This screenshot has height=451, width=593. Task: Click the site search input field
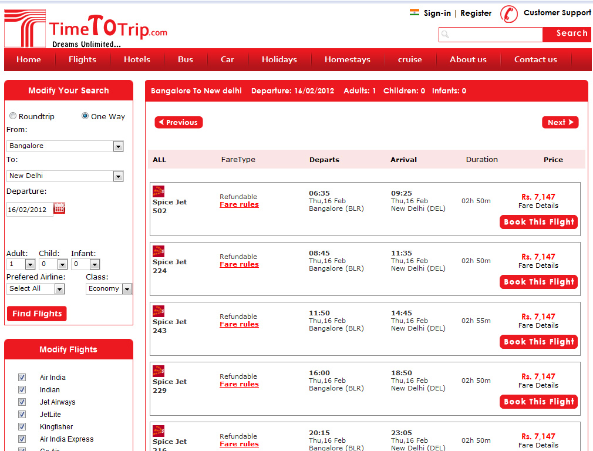click(x=491, y=35)
